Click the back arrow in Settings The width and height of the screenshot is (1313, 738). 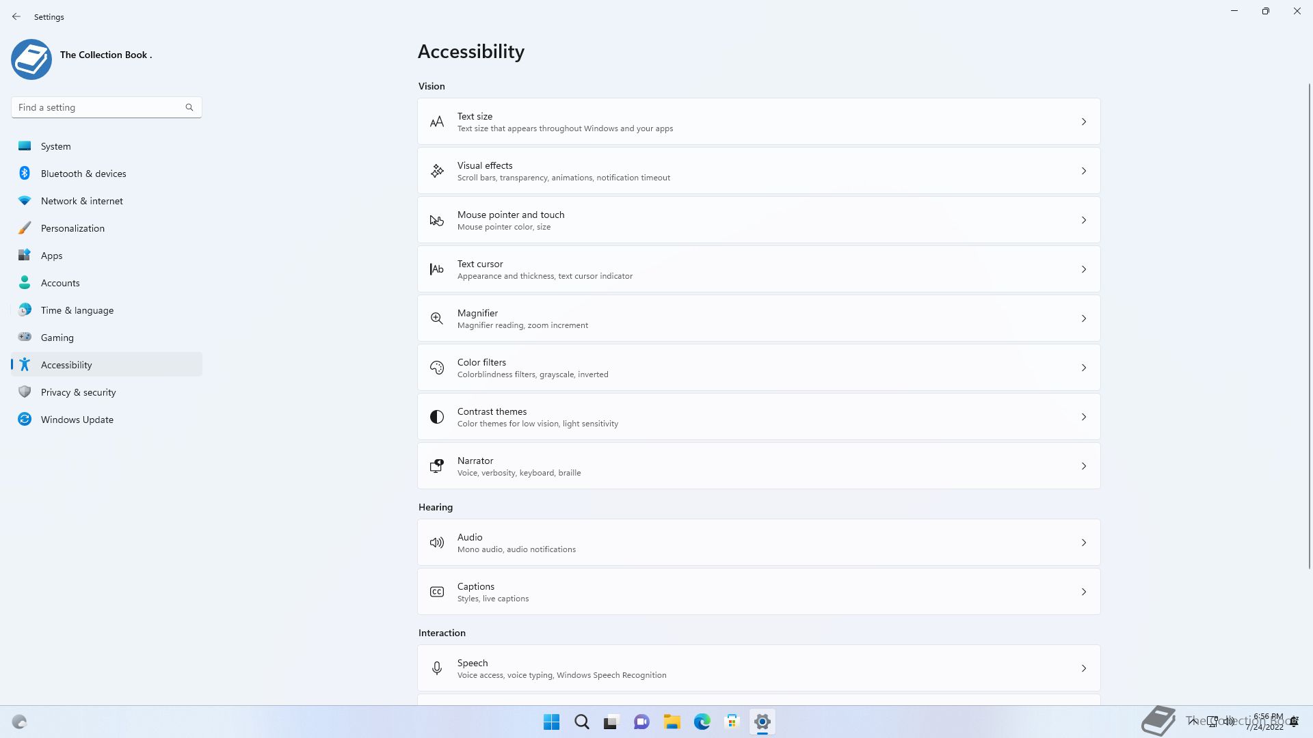tap(16, 16)
